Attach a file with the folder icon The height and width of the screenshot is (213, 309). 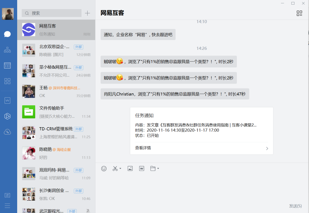153,169
